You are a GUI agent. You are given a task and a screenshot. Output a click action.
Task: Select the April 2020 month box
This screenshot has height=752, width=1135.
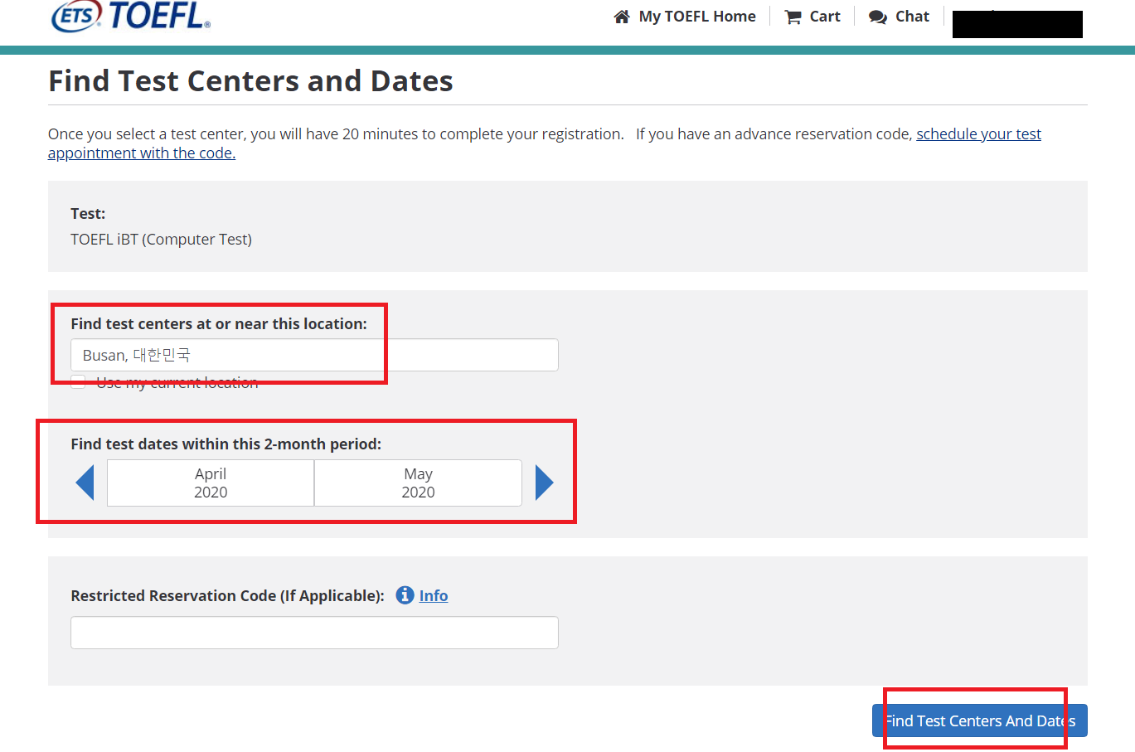[211, 483]
